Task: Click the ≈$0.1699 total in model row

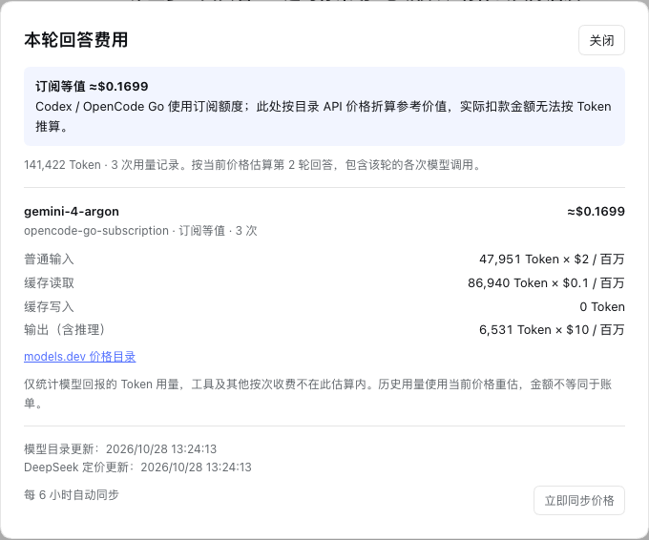Action: [x=596, y=212]
